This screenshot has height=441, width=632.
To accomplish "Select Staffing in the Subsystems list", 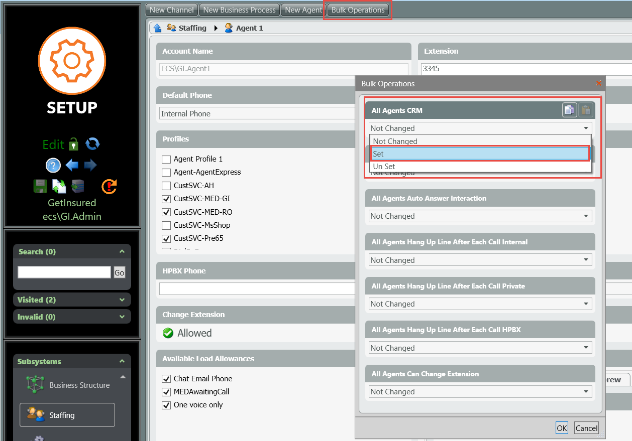I will (x=67, y=415).
